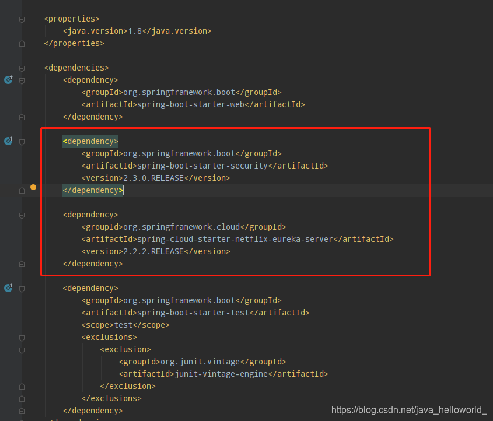Fold the exclusion block for junit-vintage
493x421 pixels.
click(x=22, y=350)
